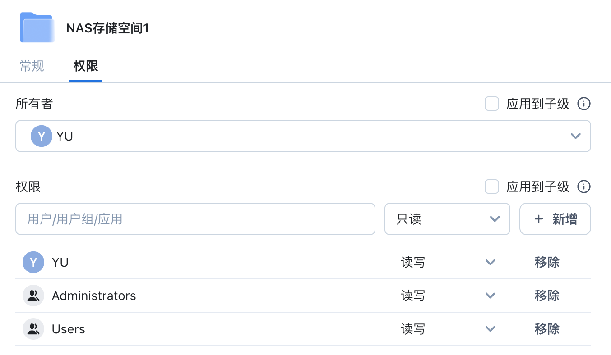Enable 应用到子级 checkbox for 所有者

click(491, 104)
